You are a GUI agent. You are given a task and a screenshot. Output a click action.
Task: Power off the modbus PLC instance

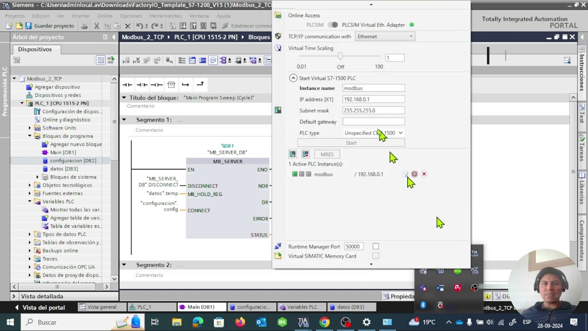click(414, 174)
